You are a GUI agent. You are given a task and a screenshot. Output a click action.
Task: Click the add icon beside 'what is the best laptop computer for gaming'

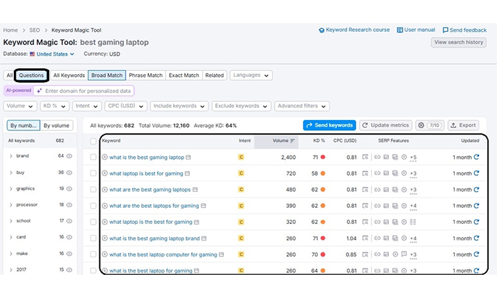[x=105, y=254]
